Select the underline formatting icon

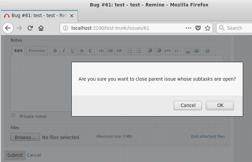coord(73,51)
